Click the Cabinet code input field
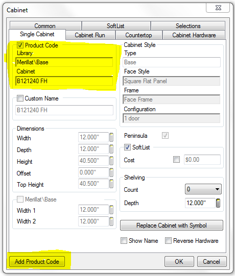The height and width of the screenshot is (276, 235). (x=64, y=81)
